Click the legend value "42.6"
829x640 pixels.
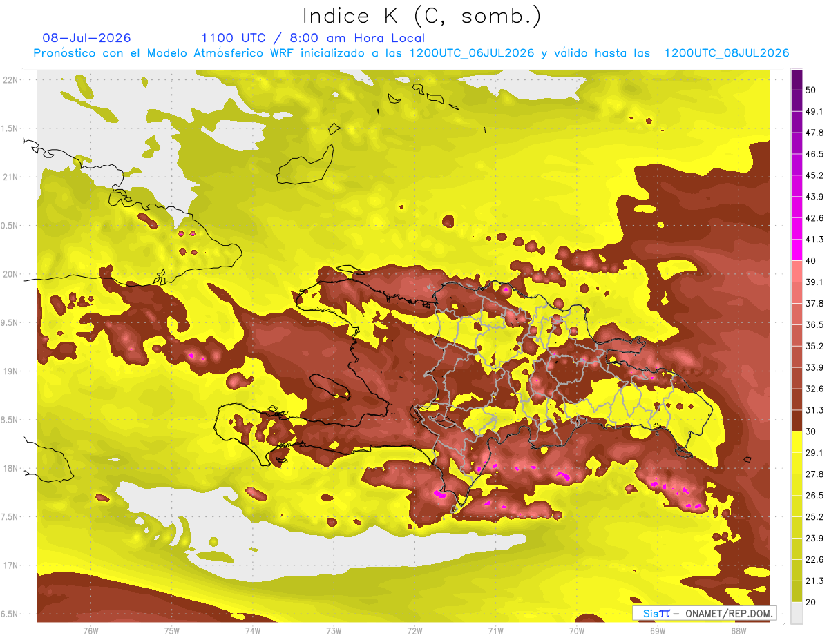814,218
